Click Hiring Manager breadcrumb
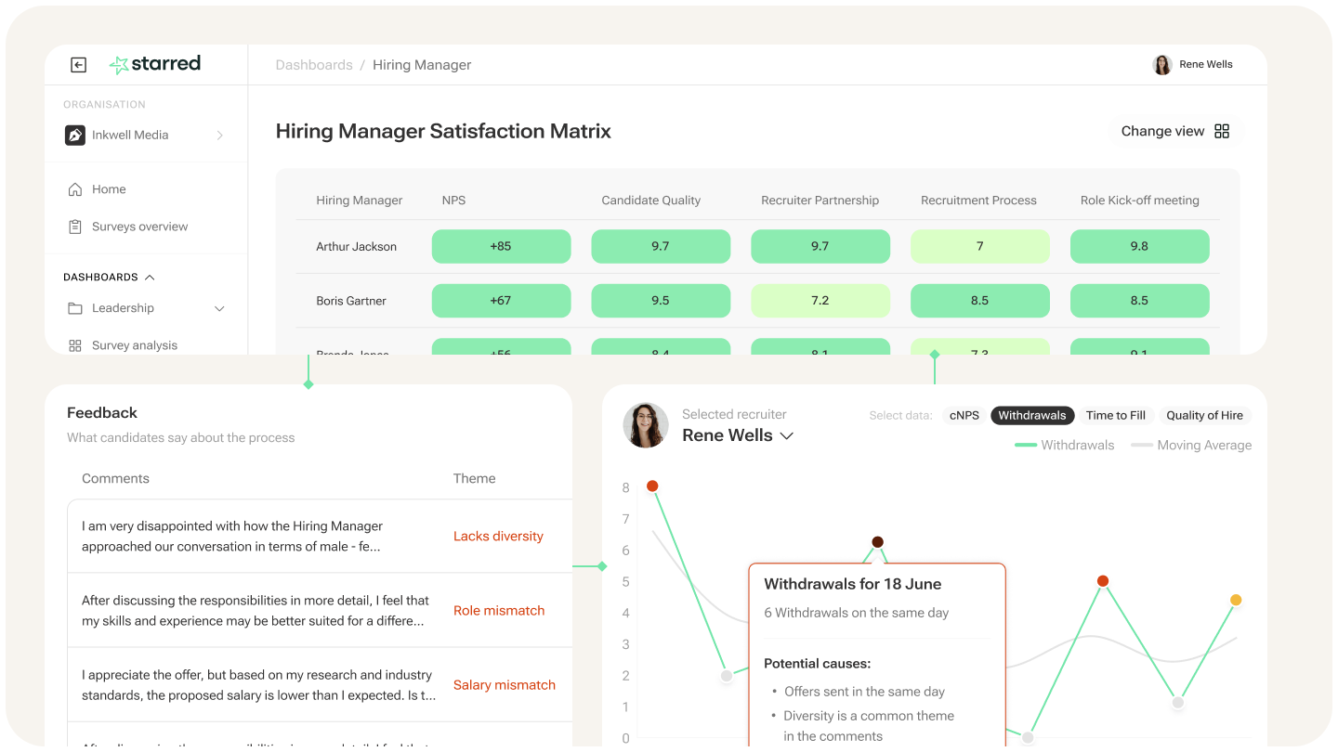This screenshot has width=1338, height=752. pos(422,65)
